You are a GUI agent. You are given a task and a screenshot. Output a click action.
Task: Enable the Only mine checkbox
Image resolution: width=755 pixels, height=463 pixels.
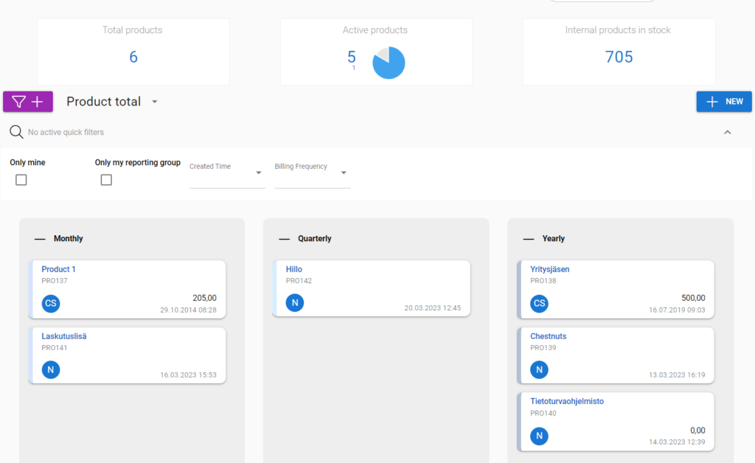click(x=21, y=179)
